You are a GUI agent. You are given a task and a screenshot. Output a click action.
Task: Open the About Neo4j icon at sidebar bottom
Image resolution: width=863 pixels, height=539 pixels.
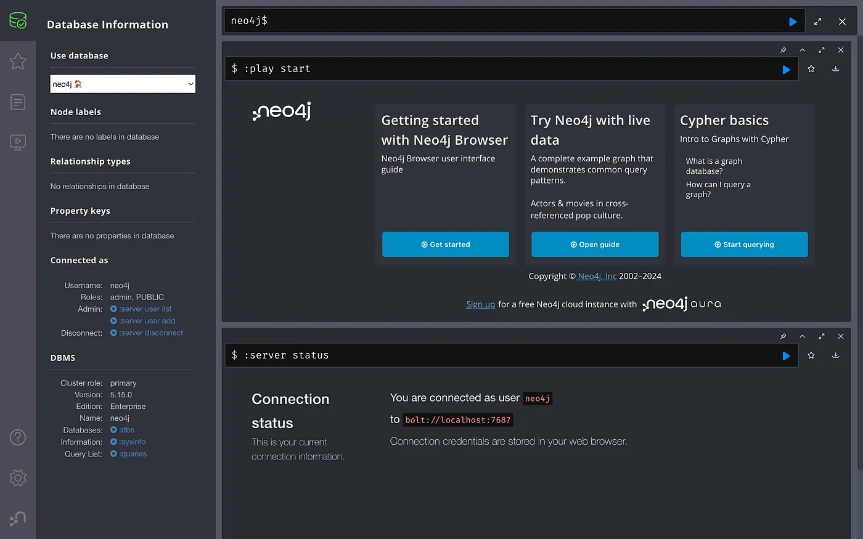18,519
